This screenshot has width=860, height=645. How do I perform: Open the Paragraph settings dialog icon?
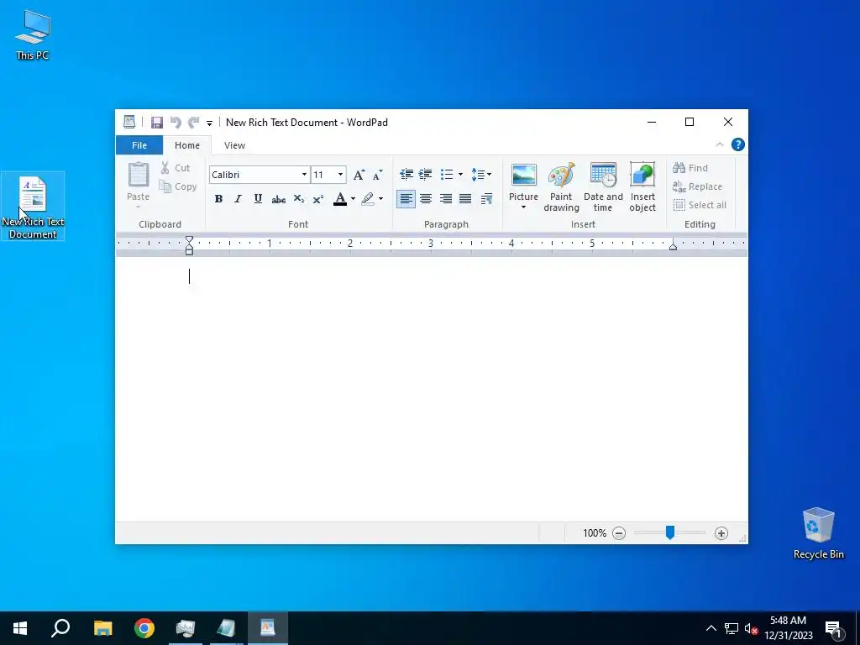click(486, 198)
